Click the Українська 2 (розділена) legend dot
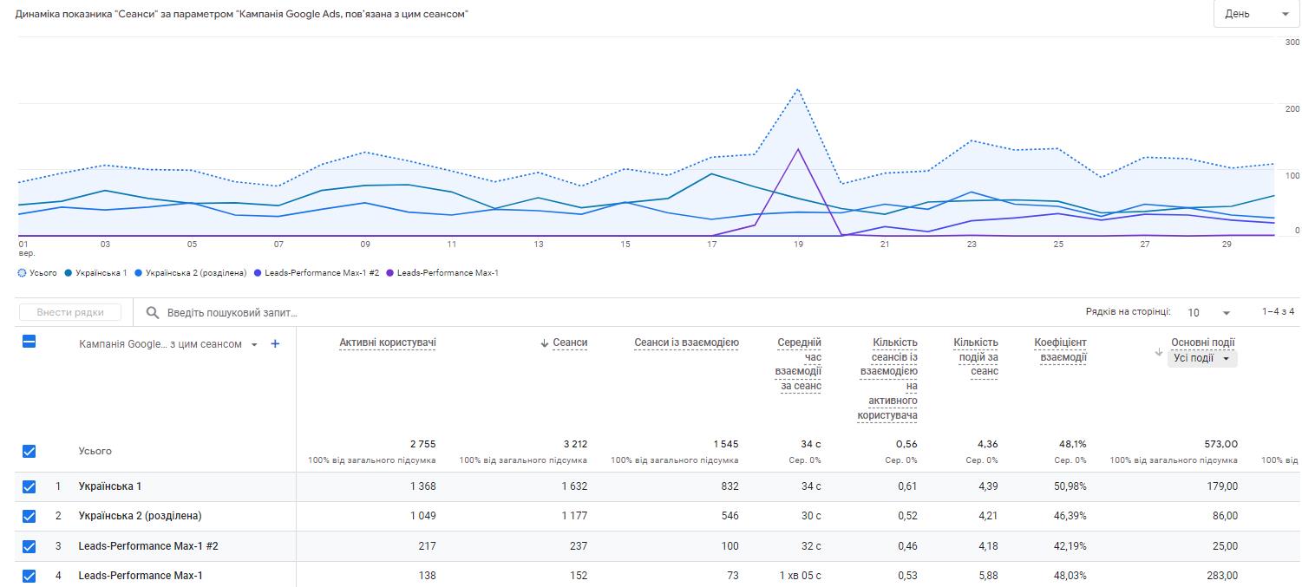Screen dimensions: 1302x587 pyautogui.click(x=139, y=273)
